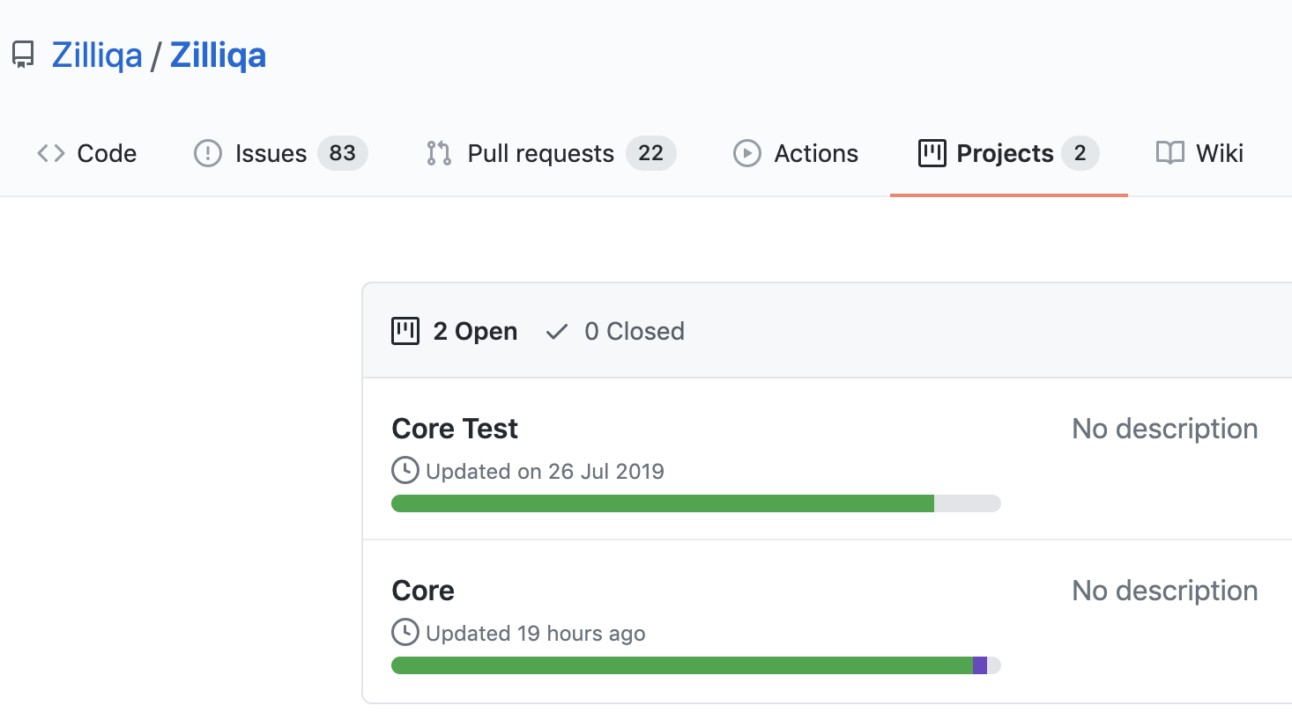
Task: Open the Wiki tab
Action: coord(1199,153)
